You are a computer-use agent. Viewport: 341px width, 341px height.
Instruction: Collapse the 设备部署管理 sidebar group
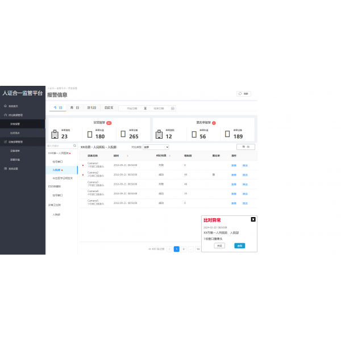coord(23,142)
